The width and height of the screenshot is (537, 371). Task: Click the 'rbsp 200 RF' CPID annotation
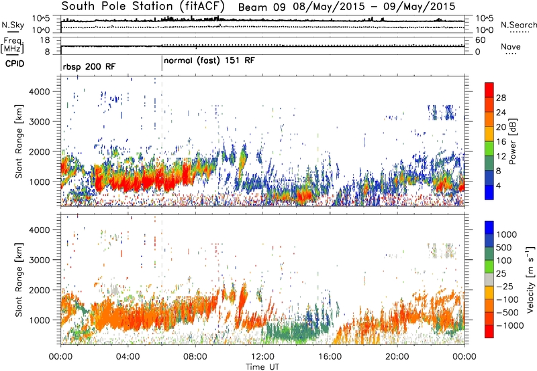coord(89,66)
